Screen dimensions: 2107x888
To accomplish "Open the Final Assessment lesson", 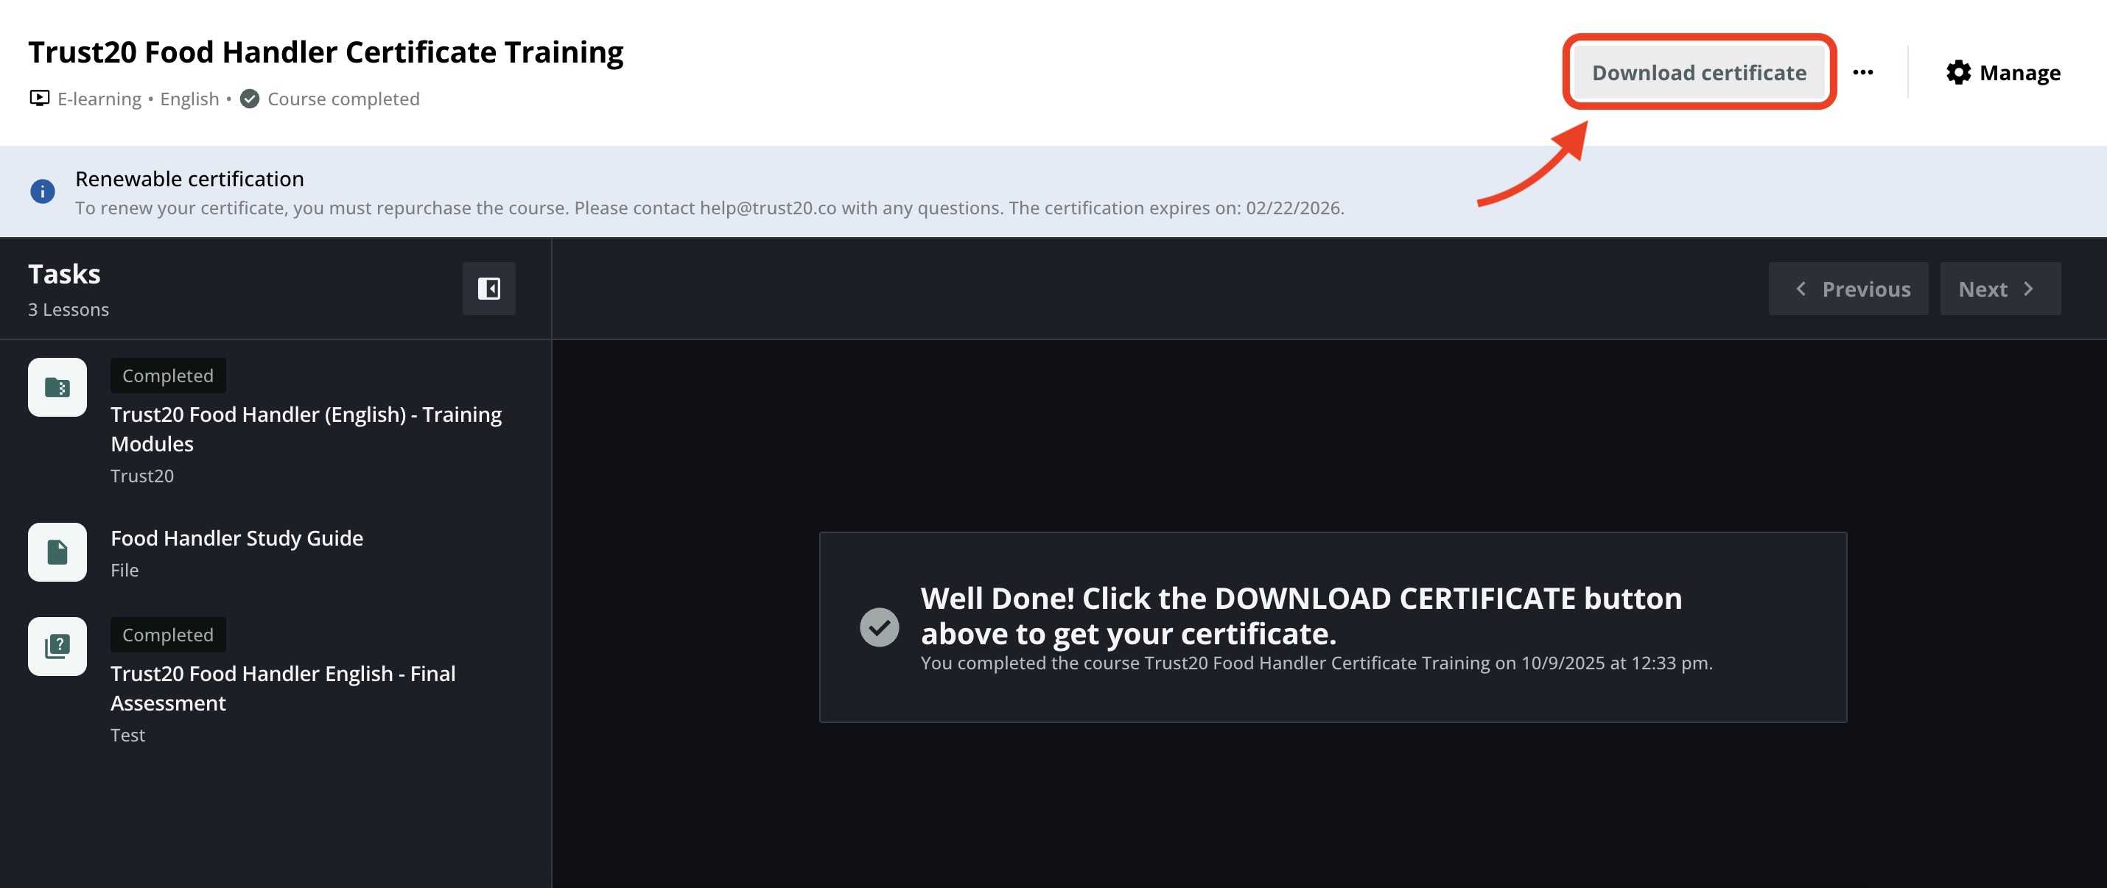I will (282, 688).
